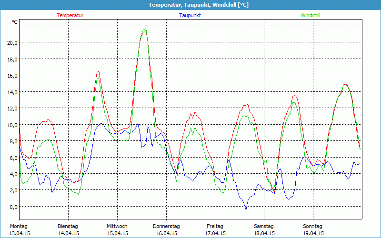Click the '8,0' y-axis value
Viewport: 381px width, 238px height.
pos(14,141)
